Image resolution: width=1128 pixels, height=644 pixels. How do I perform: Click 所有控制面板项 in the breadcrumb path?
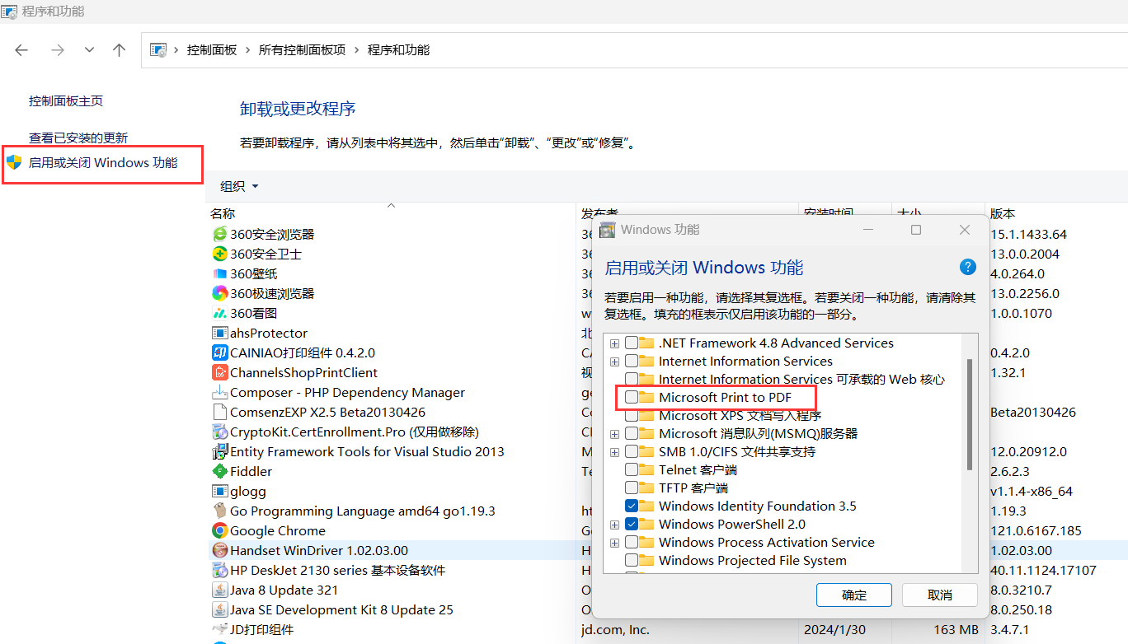click(x=302, y=50)
